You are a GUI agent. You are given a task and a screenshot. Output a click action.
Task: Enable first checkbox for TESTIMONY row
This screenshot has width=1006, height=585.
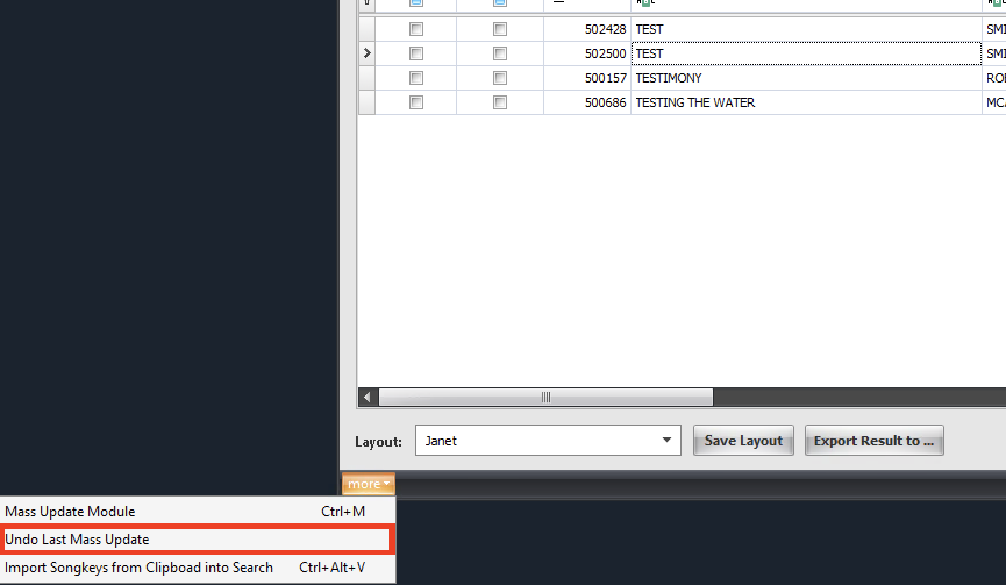point(416,78)
